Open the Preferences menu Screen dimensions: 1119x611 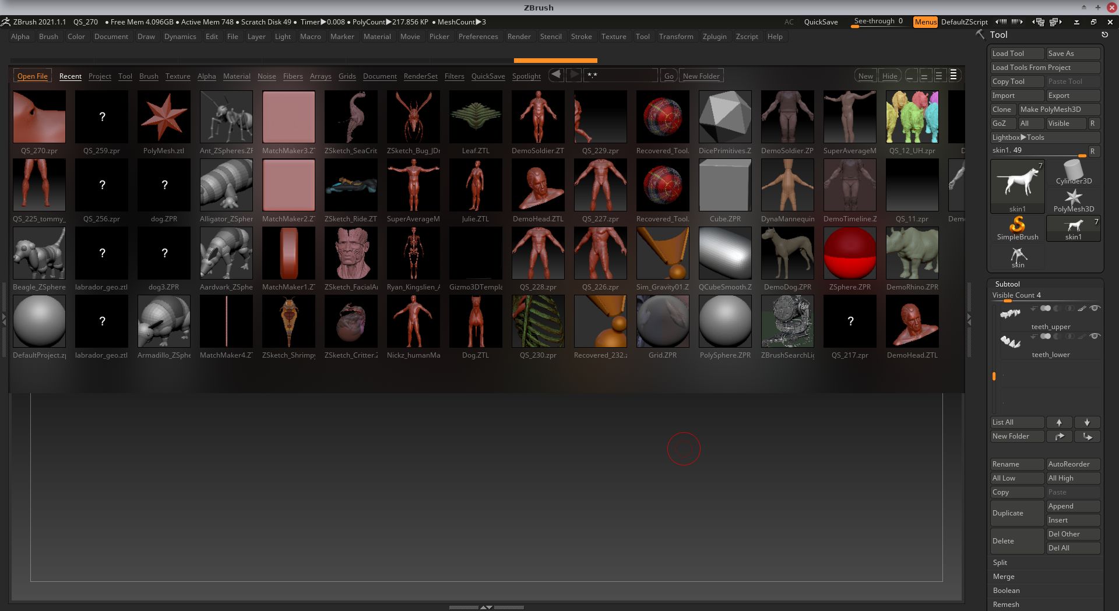(x=478, y=36)
